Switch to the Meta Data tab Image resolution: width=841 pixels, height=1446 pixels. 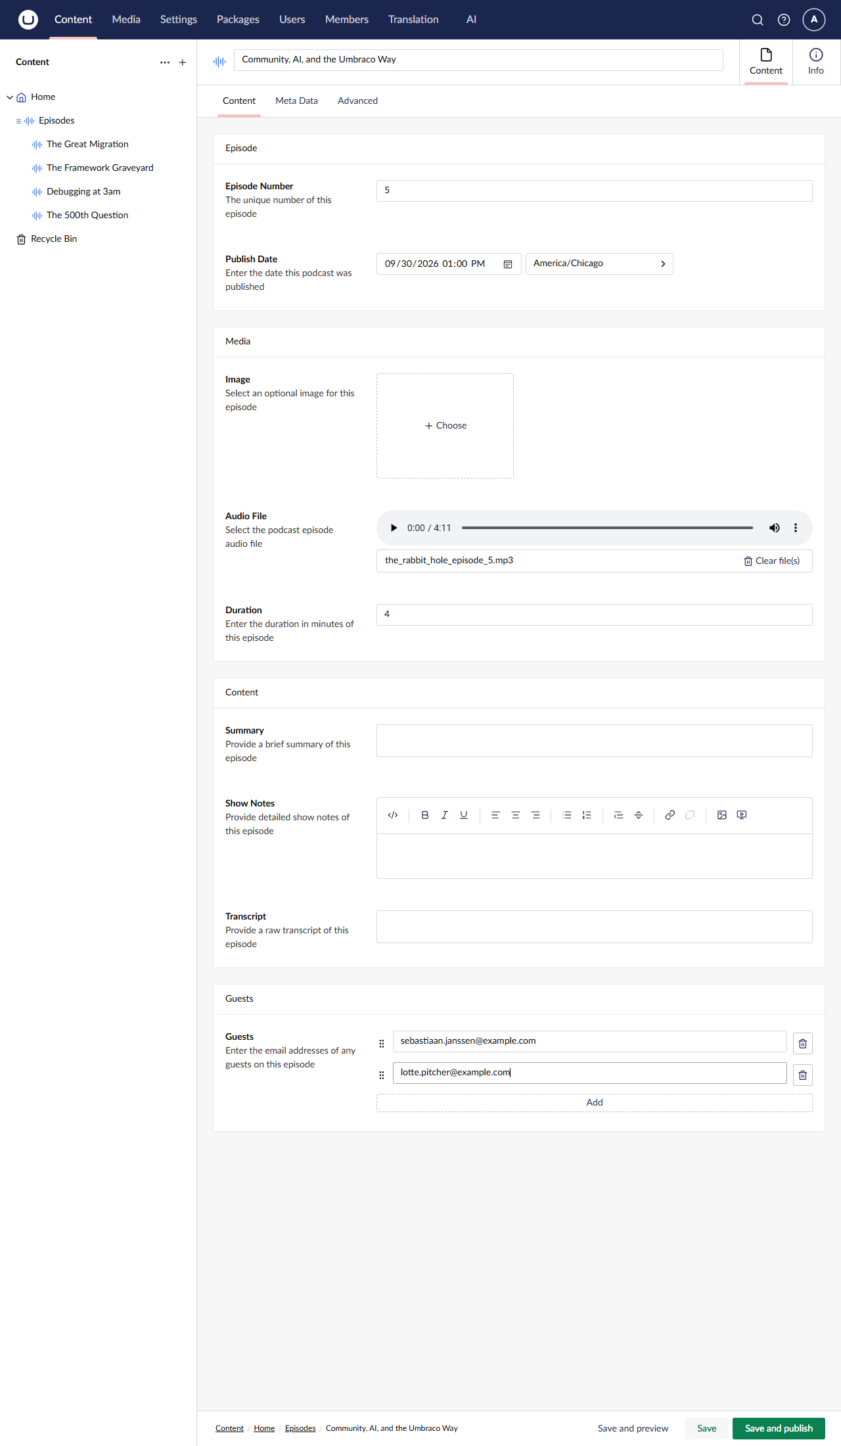pos(296,101)
